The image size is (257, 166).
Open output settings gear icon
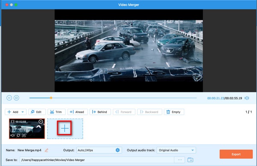point(118,150)
